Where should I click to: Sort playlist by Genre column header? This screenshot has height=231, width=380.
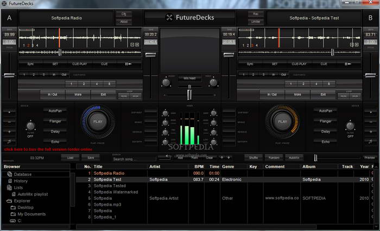click(x=234, y=167)
